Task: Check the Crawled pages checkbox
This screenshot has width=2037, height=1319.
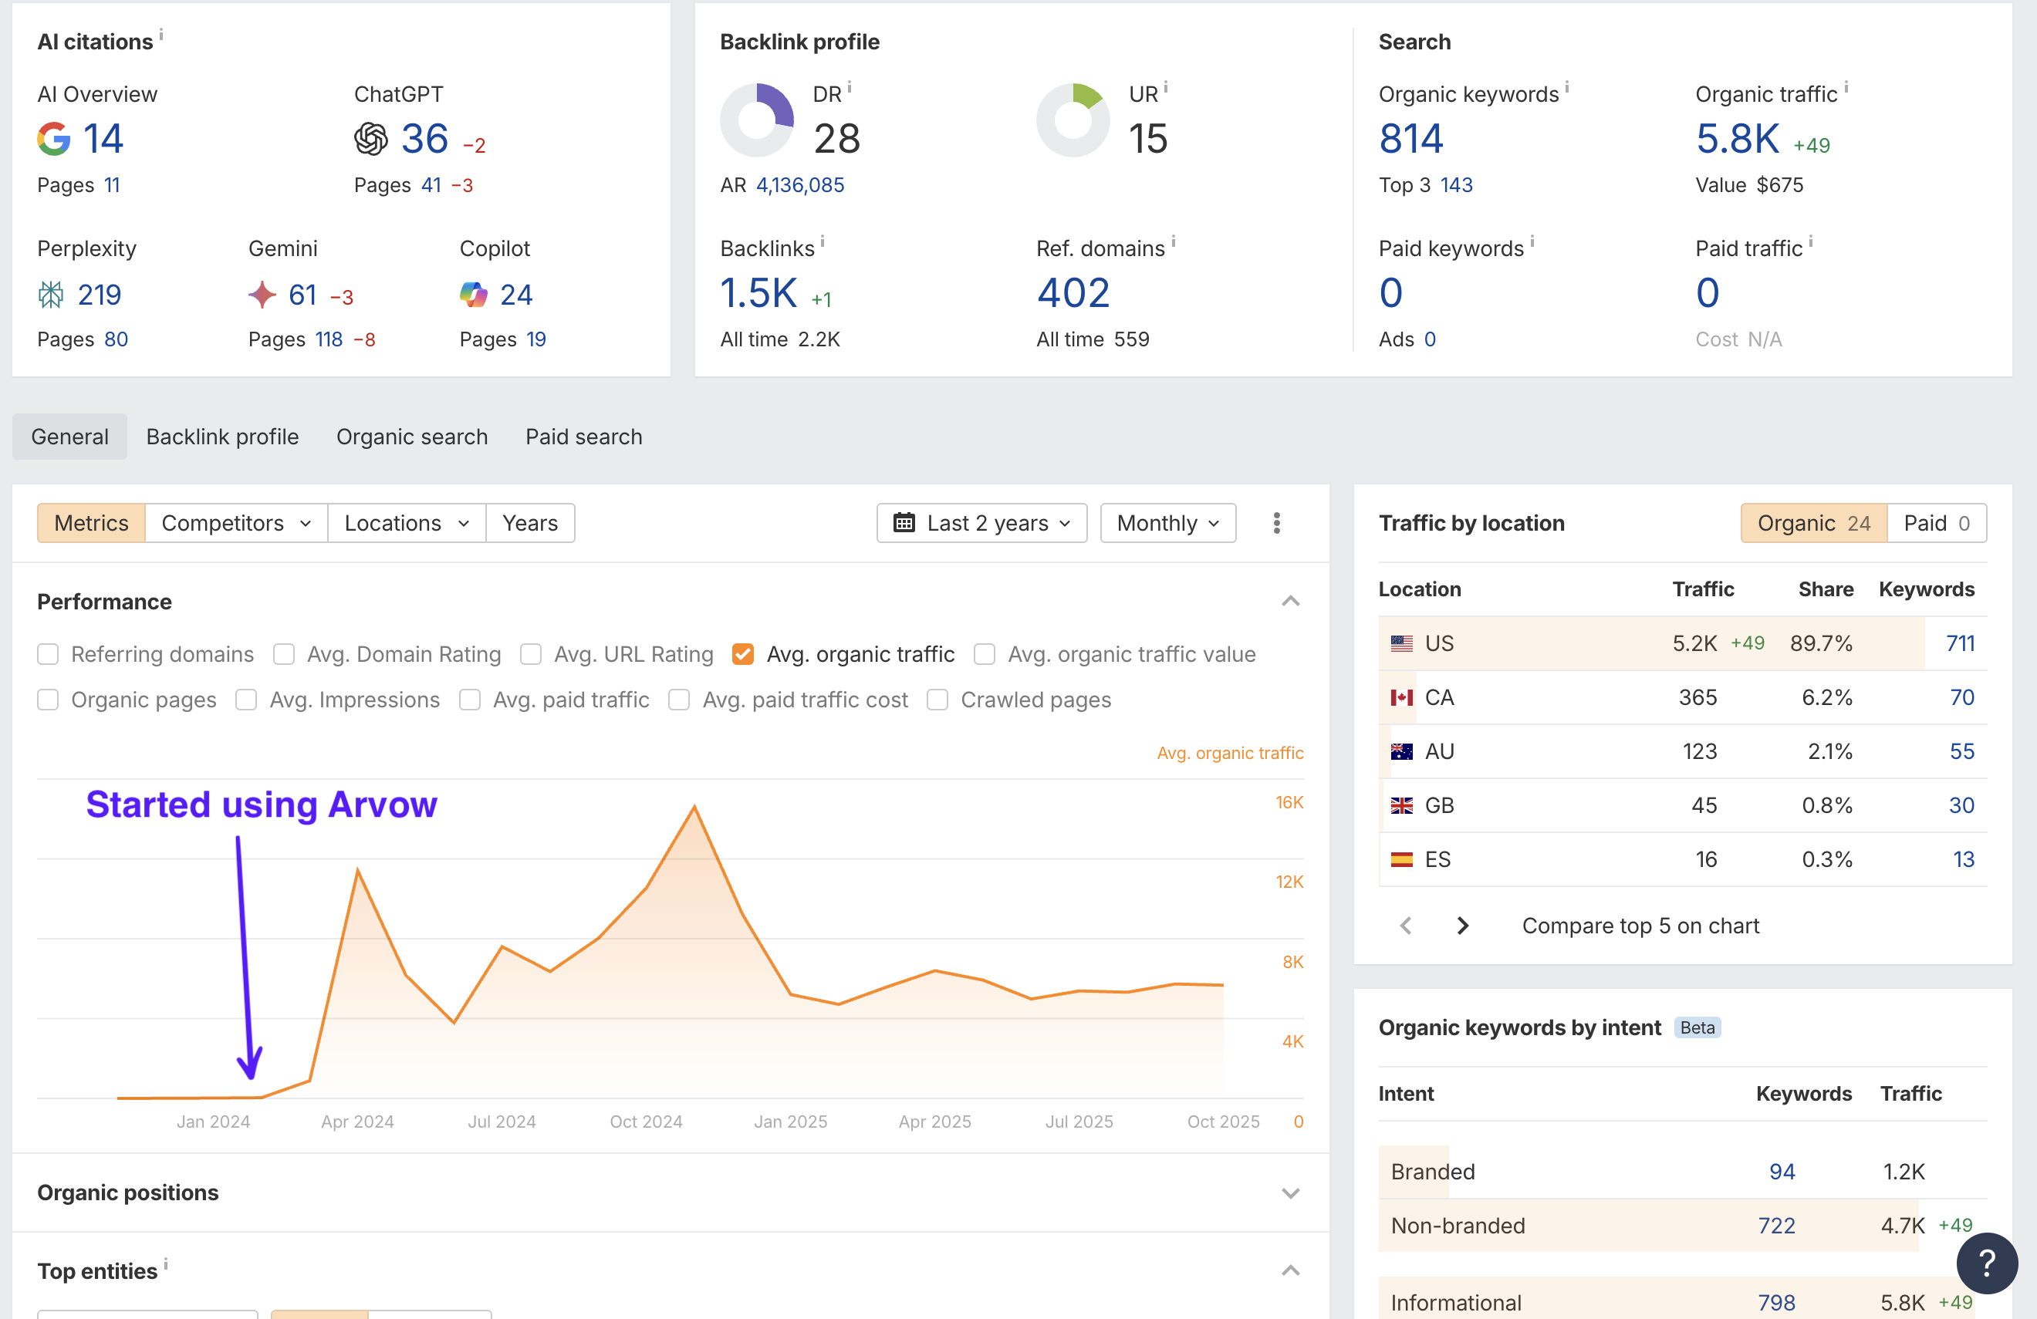Action: (x=937, y=700)
